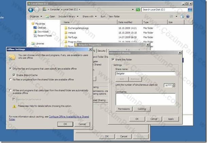Viewport: 207px width, 143px height.
Task: Click the Forward arrow in Explorer
Action: point(37,9)
